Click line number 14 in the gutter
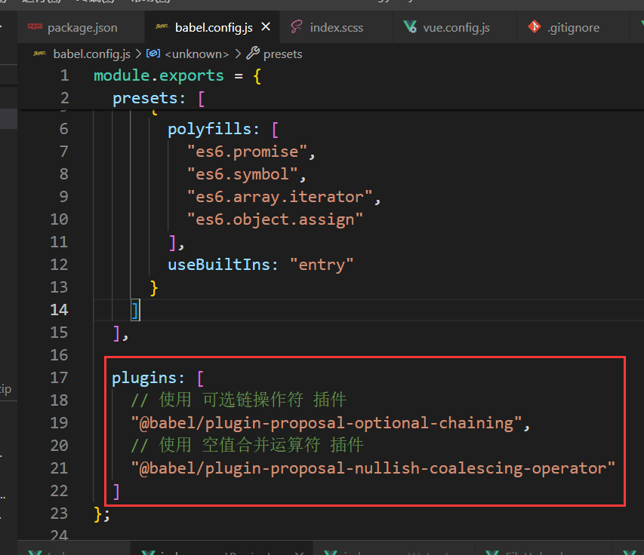Screen dimensions: 644x555 pyautogui.click(x=59, y=309)
